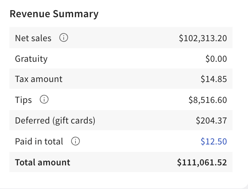
Task: Click the Revenue Summary heading
Action: pyautogui.click(x=54, y=14)
